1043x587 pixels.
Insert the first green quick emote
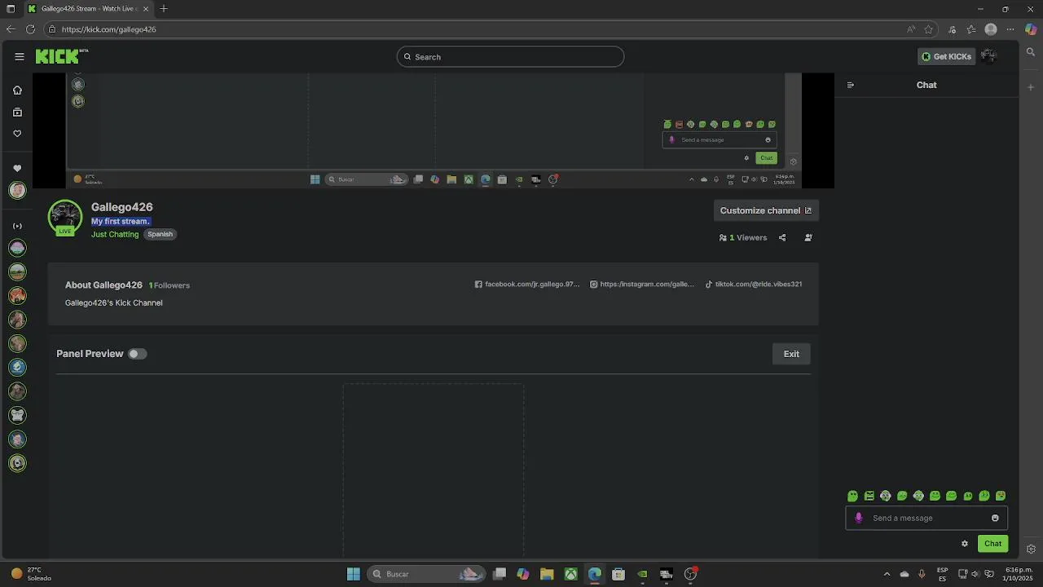click(x=852, y=496)
